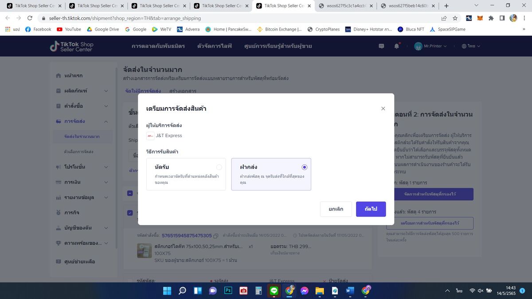532x299 pixels.
Task: Open the LINE app from the taskbar
Action: coord(274,291)
